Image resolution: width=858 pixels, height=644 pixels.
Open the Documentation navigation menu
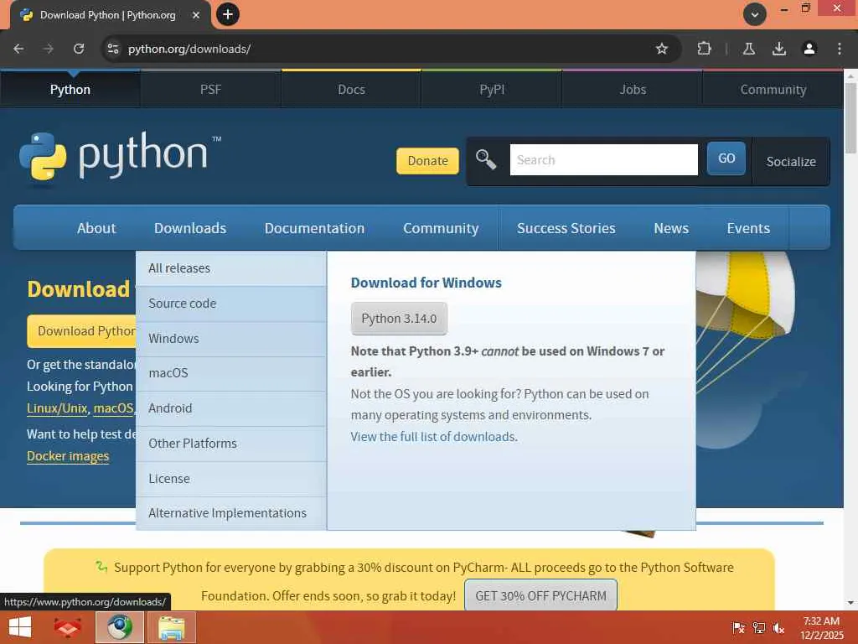(315, 228)
